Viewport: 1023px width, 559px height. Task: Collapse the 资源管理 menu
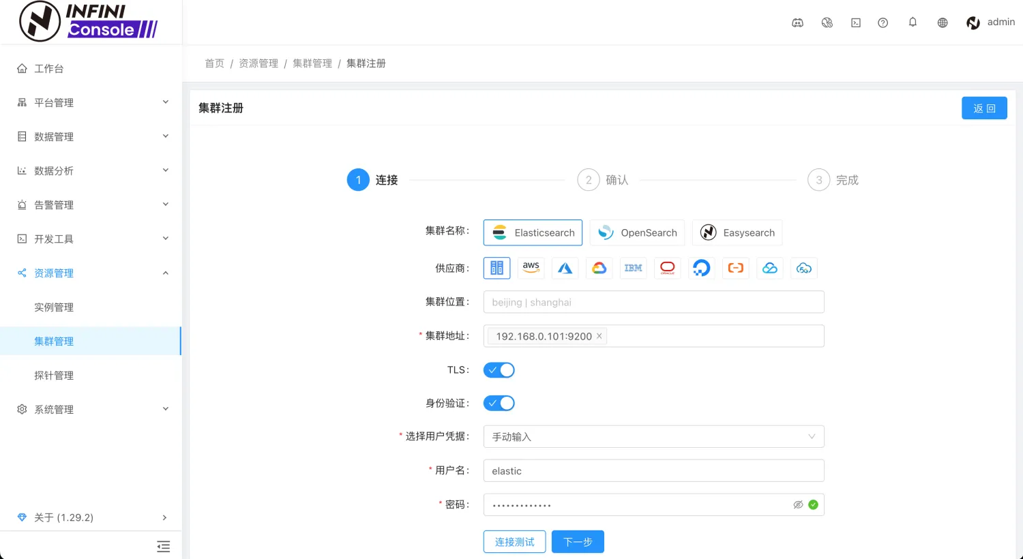click(x=91, y=273)
